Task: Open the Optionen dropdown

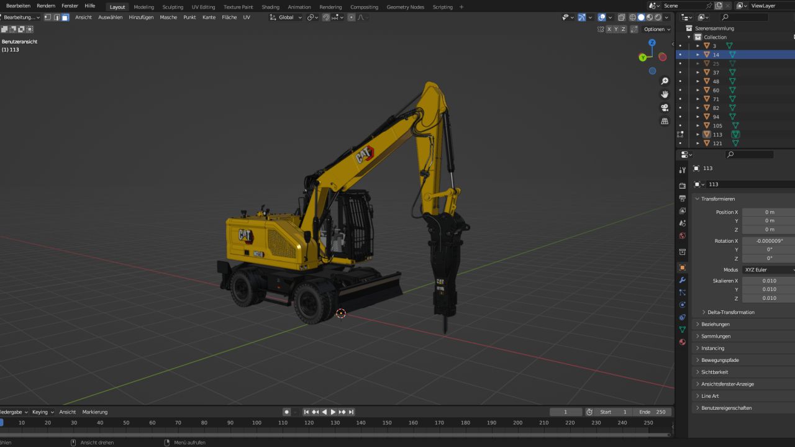Action: coord(656,29)
